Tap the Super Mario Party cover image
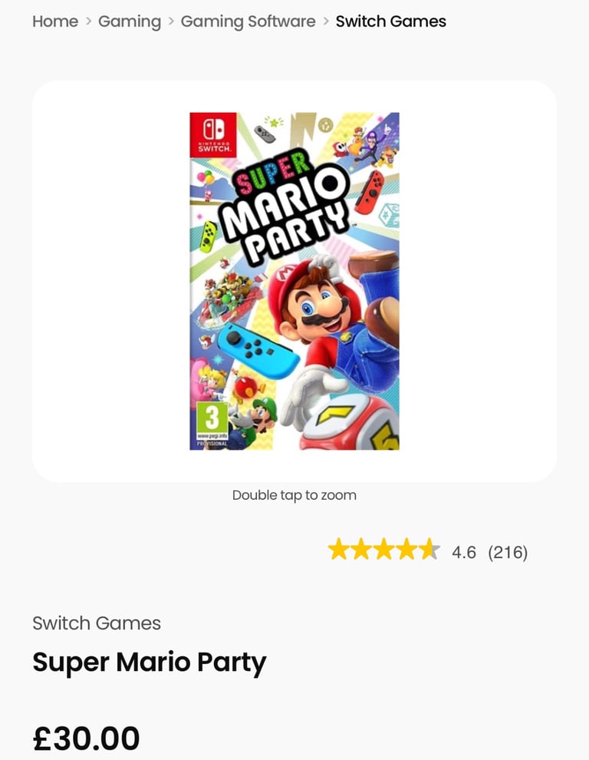The width and height of the screenshot is (589, 760). point(294,281)
